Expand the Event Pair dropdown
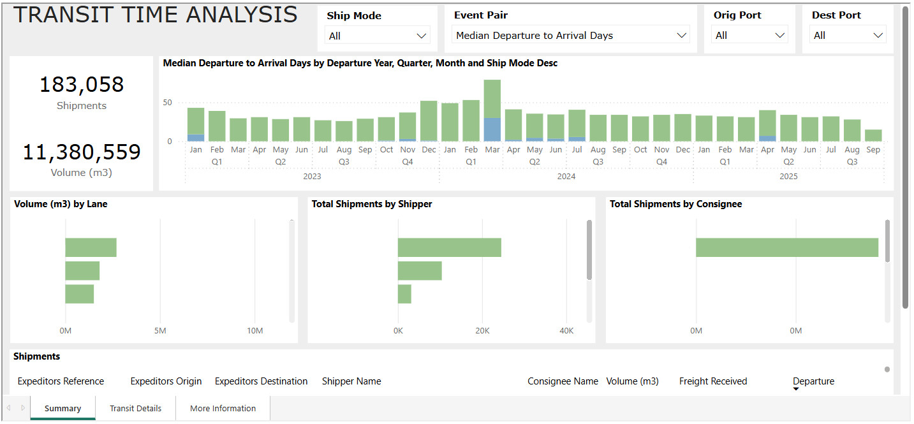The height and width of the screenshot is (424, 914). (x=570, y=36)
